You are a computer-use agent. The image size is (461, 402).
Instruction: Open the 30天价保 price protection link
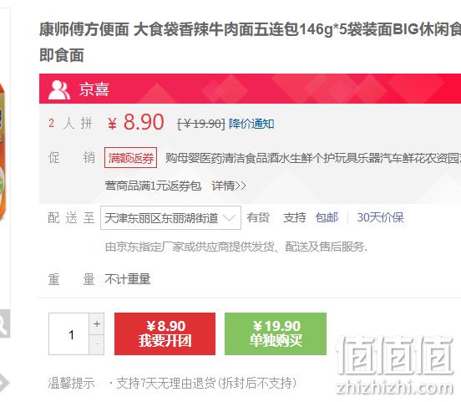point(381,218)
